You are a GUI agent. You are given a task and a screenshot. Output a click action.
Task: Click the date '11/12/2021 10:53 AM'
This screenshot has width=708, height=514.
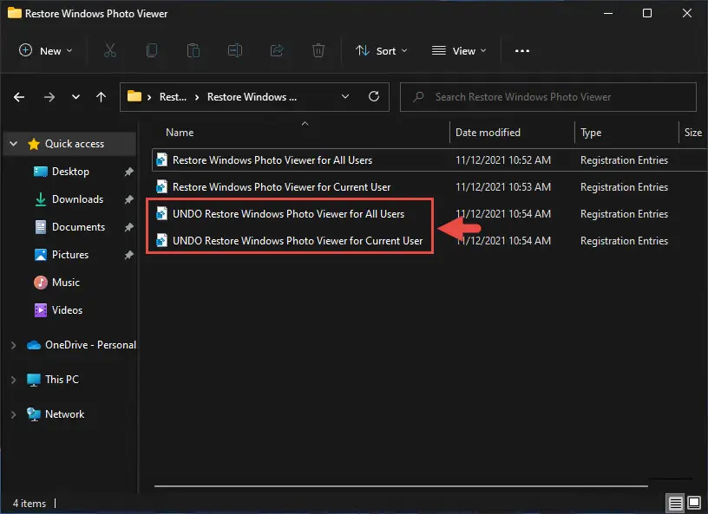[x=503, y=187]
